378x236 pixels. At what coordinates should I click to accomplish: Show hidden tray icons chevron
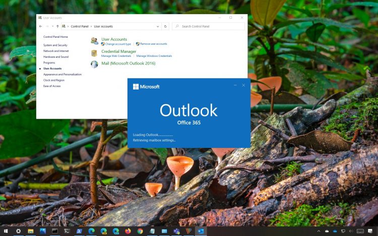[x=319, y=231]
